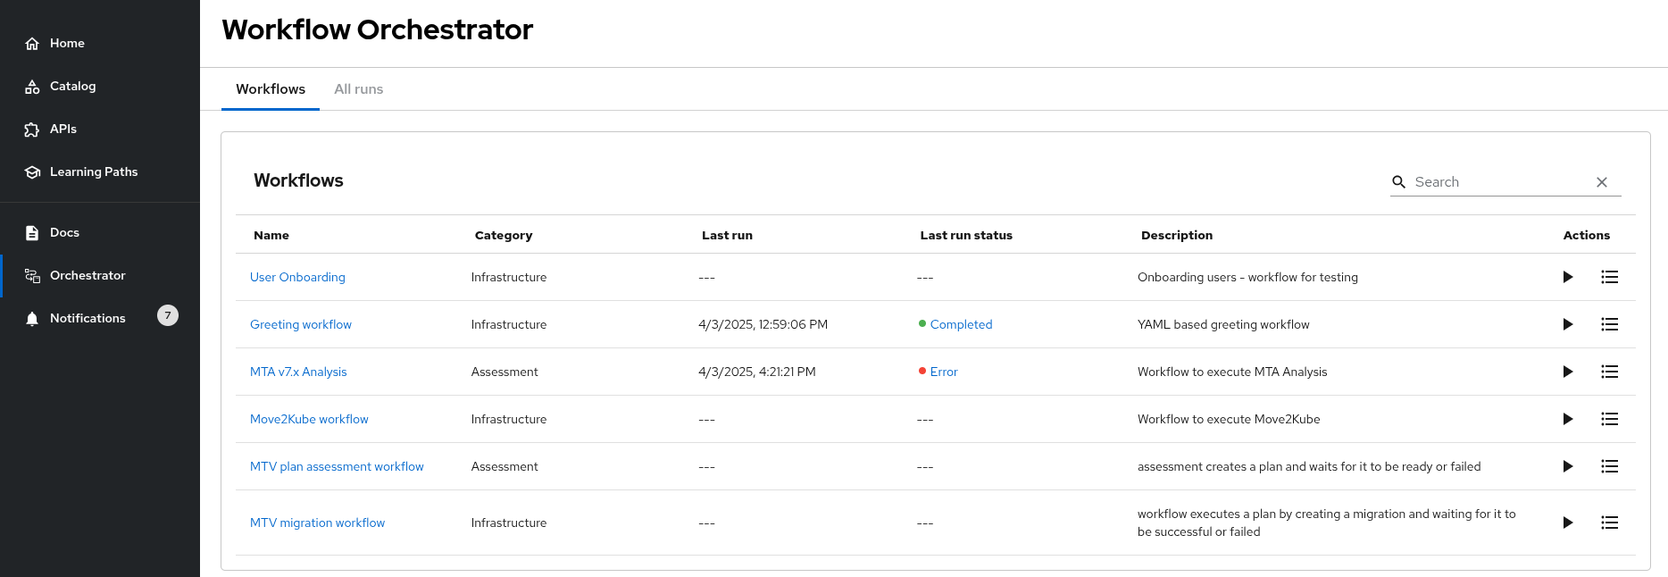Sort table by Name column header
The image size is (1668, 577).
coord(271,235)
